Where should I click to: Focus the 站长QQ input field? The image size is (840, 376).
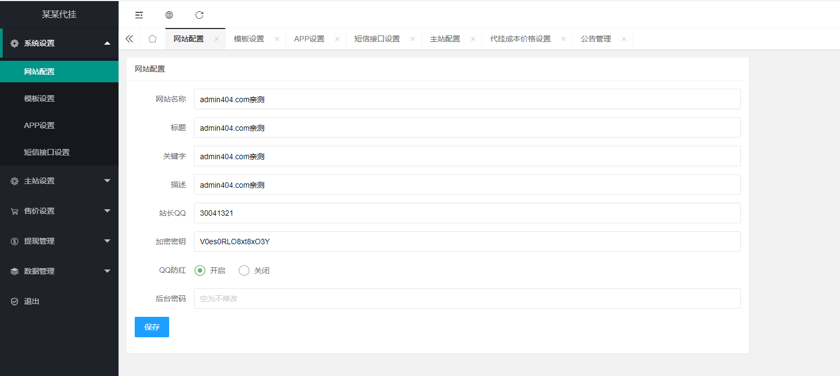(x=467, y=213)
